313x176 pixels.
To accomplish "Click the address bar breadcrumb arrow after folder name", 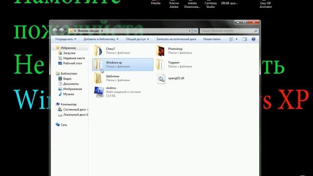I will tap(102, 31).
